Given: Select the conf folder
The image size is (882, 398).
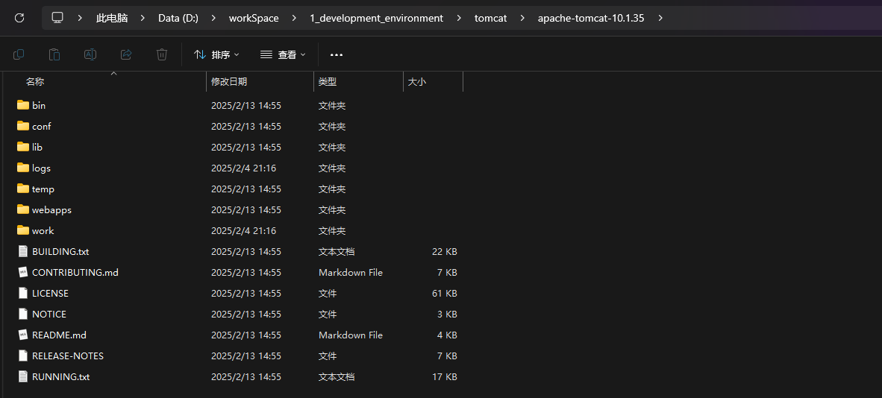Looking at the screenshot, I should point(41,127).
